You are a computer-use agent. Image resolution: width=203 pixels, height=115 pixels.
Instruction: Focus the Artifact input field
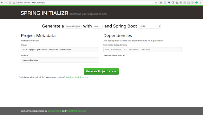(x=60, y=60)
